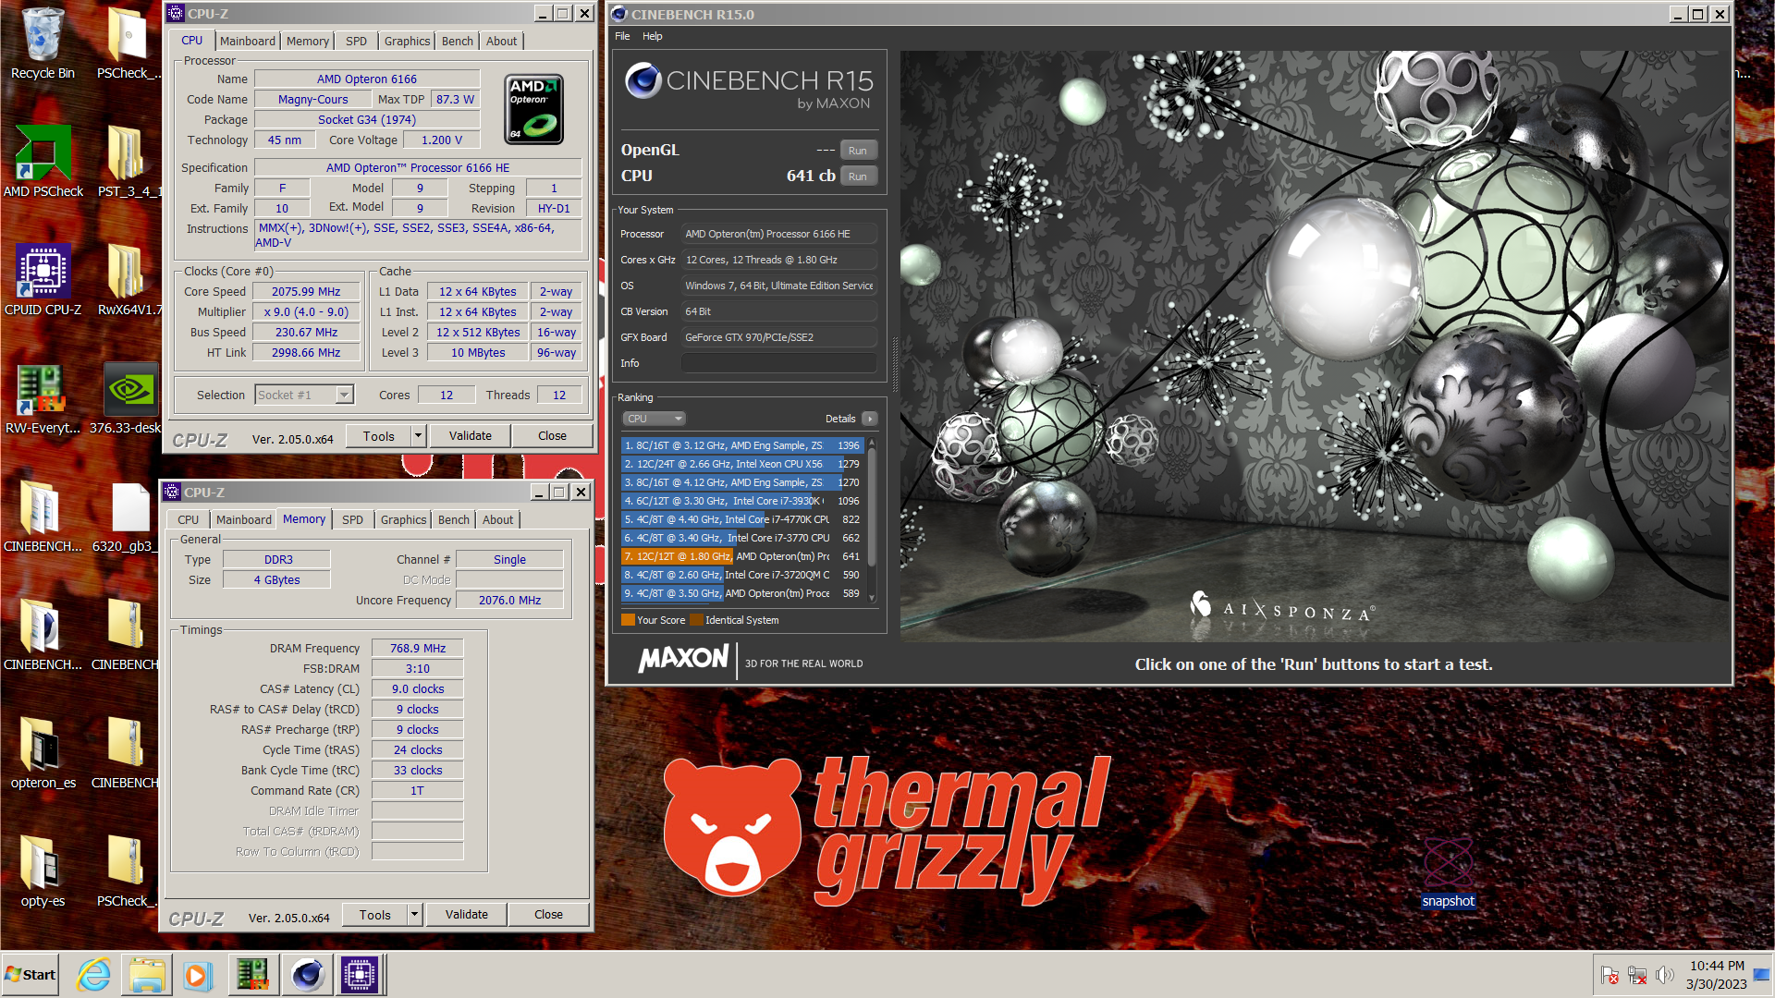Click the Windows Start button
Screen dimensions: 1775x998
click(31, 975)
